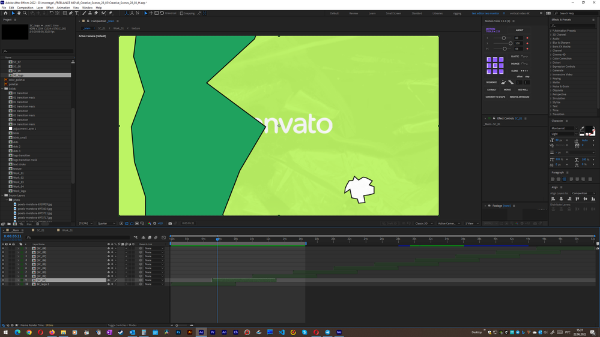Click the EXTRACT button in Motion Tools
The image size is (600, 337).
492,90
